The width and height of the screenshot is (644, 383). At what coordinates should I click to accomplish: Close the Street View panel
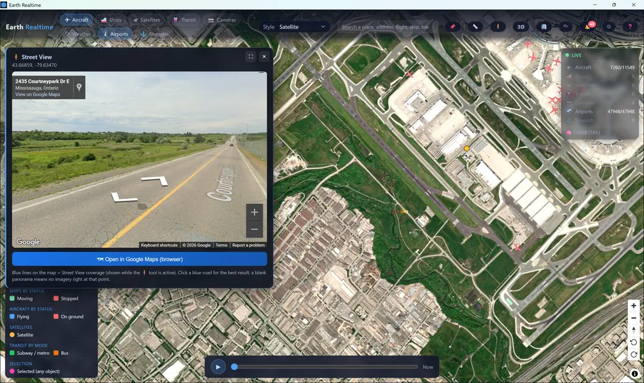click(x=264, y=57)
